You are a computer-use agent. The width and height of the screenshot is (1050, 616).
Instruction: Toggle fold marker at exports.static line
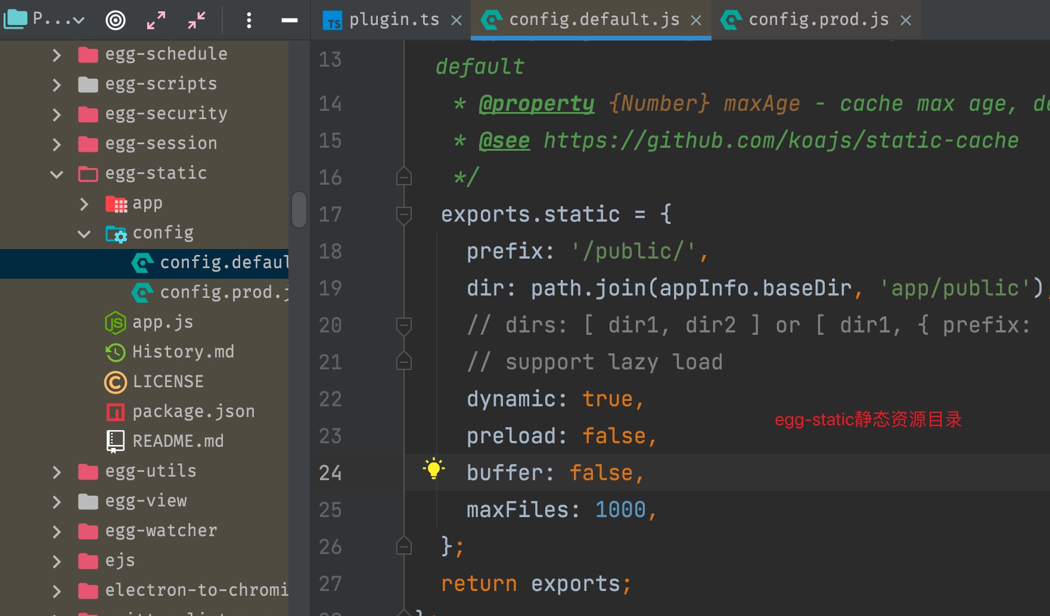coord(404,214)
